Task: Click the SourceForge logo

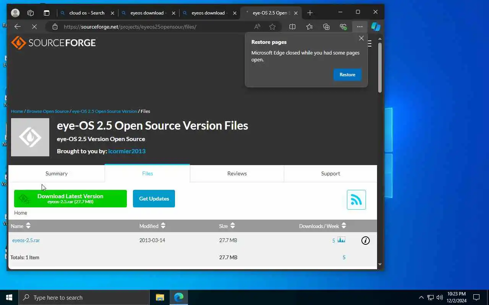Action: coord(53,43)
